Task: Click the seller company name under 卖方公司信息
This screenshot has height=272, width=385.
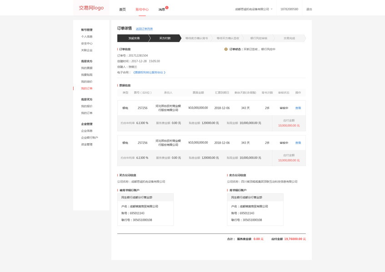Action: (x=269, y=182)
